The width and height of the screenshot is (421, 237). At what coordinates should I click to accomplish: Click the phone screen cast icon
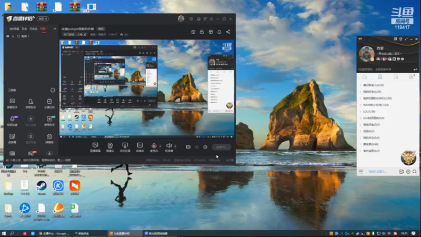[125, 147]
